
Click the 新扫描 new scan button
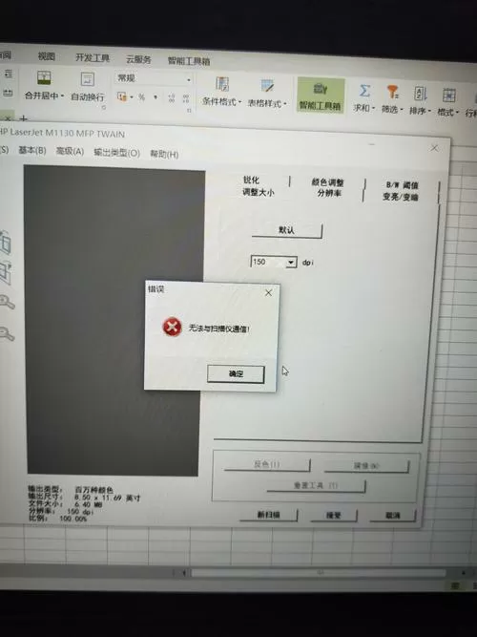pos(269,515)
